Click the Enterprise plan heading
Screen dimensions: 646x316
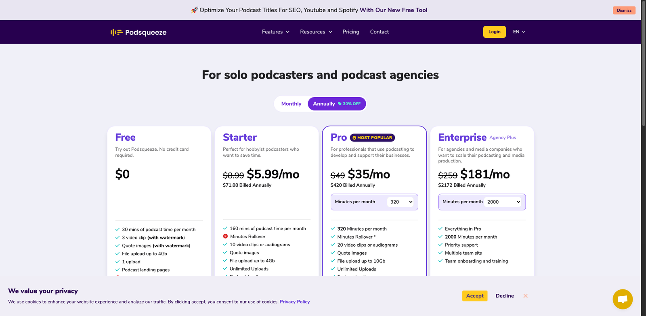[462, 137]
